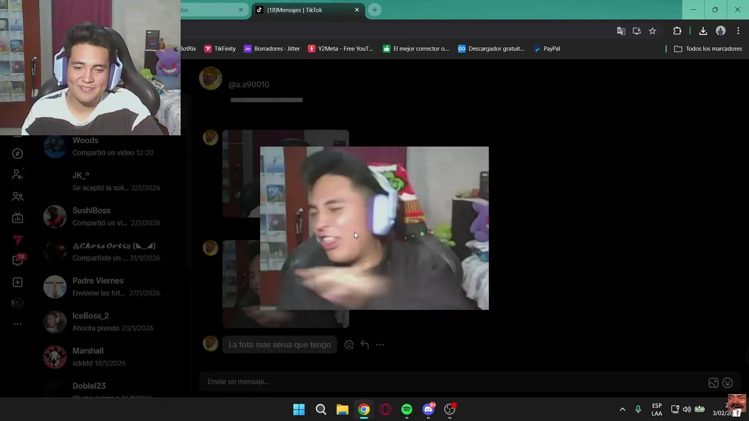This screenshot has width=749, height=421.
Task: Click the install app icon in address bar
Action: [637, 31]
